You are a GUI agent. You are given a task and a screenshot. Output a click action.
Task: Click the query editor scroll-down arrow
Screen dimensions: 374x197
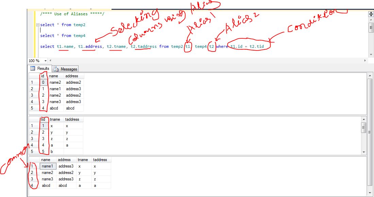(x=371, y=55)
